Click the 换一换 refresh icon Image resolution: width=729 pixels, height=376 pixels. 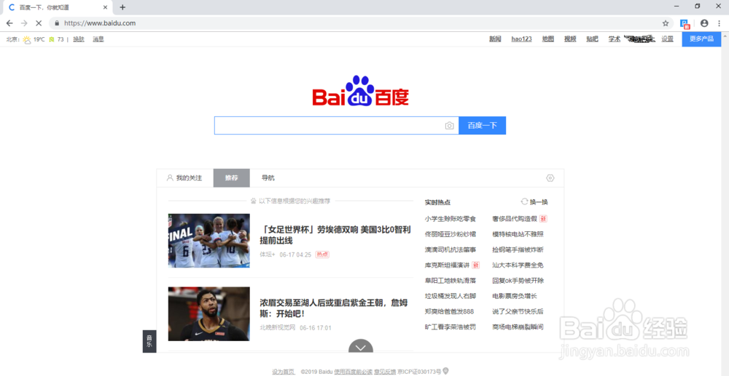click(x=524, y=201)
